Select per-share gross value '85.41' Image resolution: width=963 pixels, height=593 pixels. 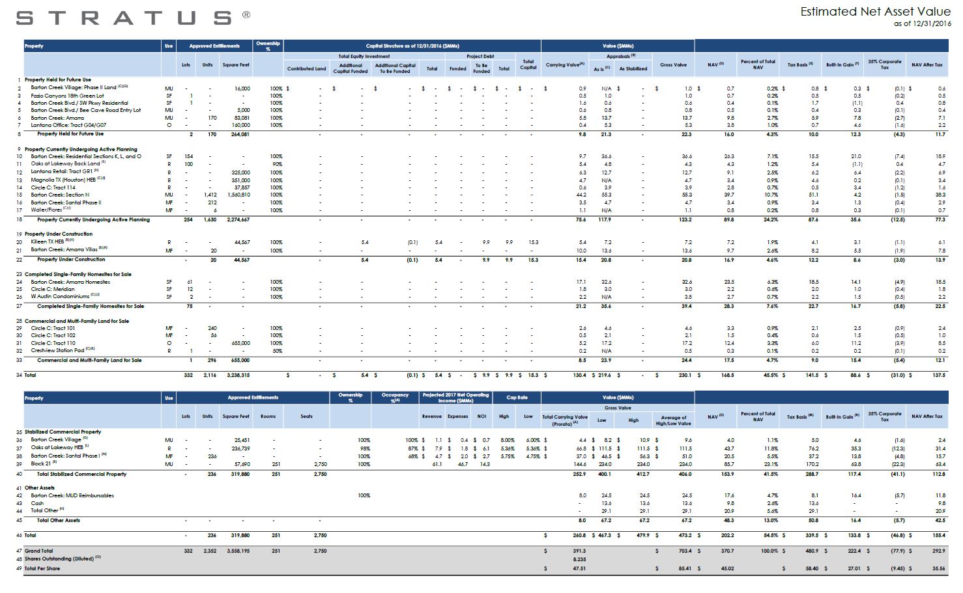685,568
